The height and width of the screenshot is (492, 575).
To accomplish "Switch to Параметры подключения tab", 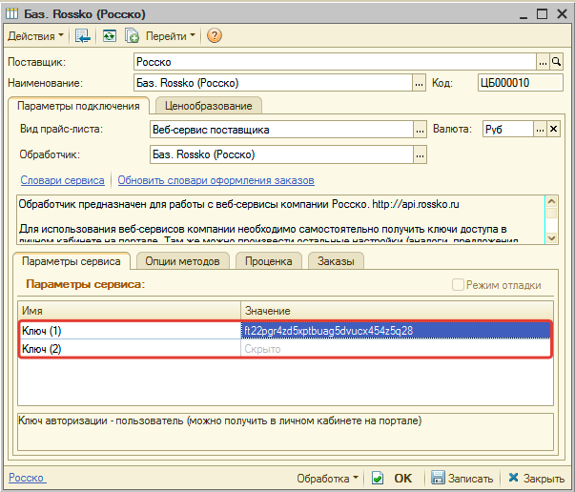I will coord(78,106).
